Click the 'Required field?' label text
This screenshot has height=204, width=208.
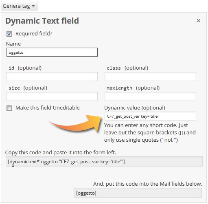pyautogui.click(x=34, y=34)
